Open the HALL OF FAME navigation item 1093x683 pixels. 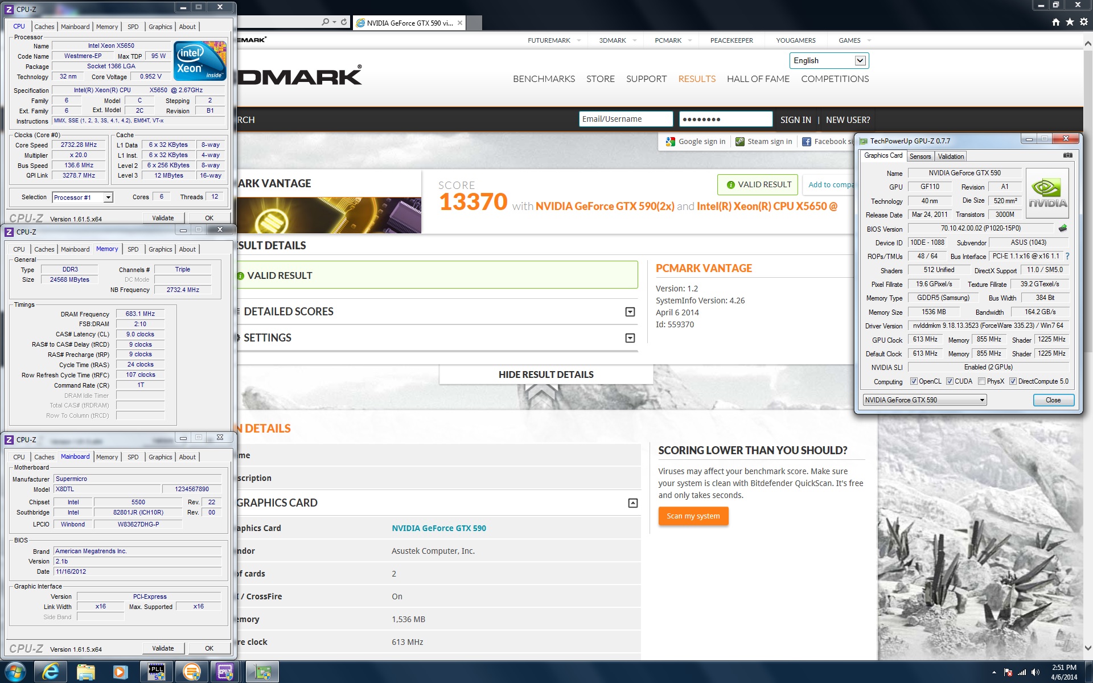click(x=758, y=79)
